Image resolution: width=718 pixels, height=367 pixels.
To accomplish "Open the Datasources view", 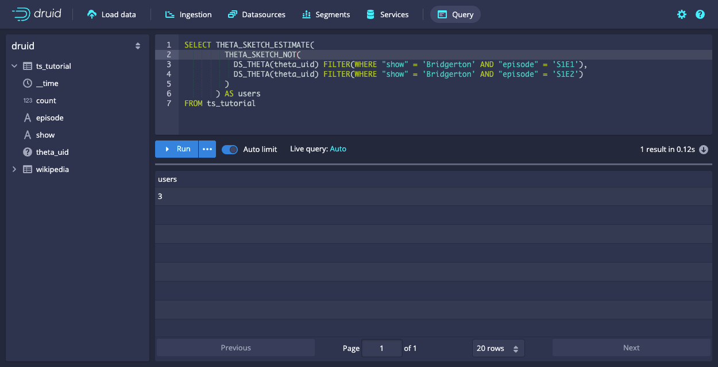I will tap(256, 14).
